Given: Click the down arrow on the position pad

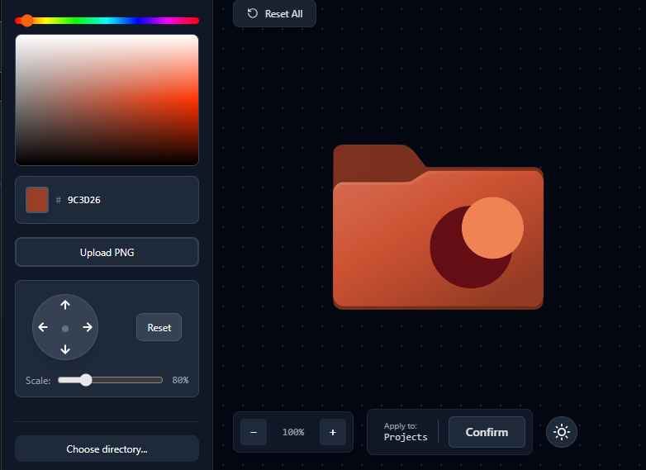Looking at the screenshot, I should 65,349.
